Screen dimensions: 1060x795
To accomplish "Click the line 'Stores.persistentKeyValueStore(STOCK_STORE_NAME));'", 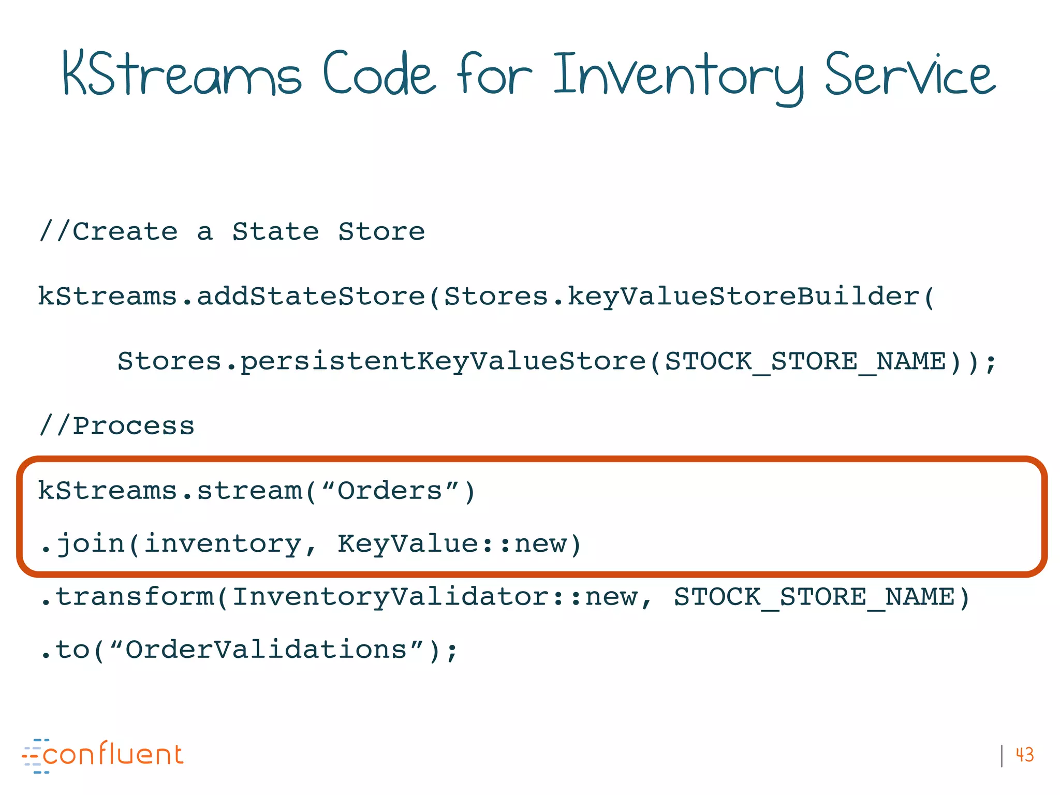I will tap(557, 362).
